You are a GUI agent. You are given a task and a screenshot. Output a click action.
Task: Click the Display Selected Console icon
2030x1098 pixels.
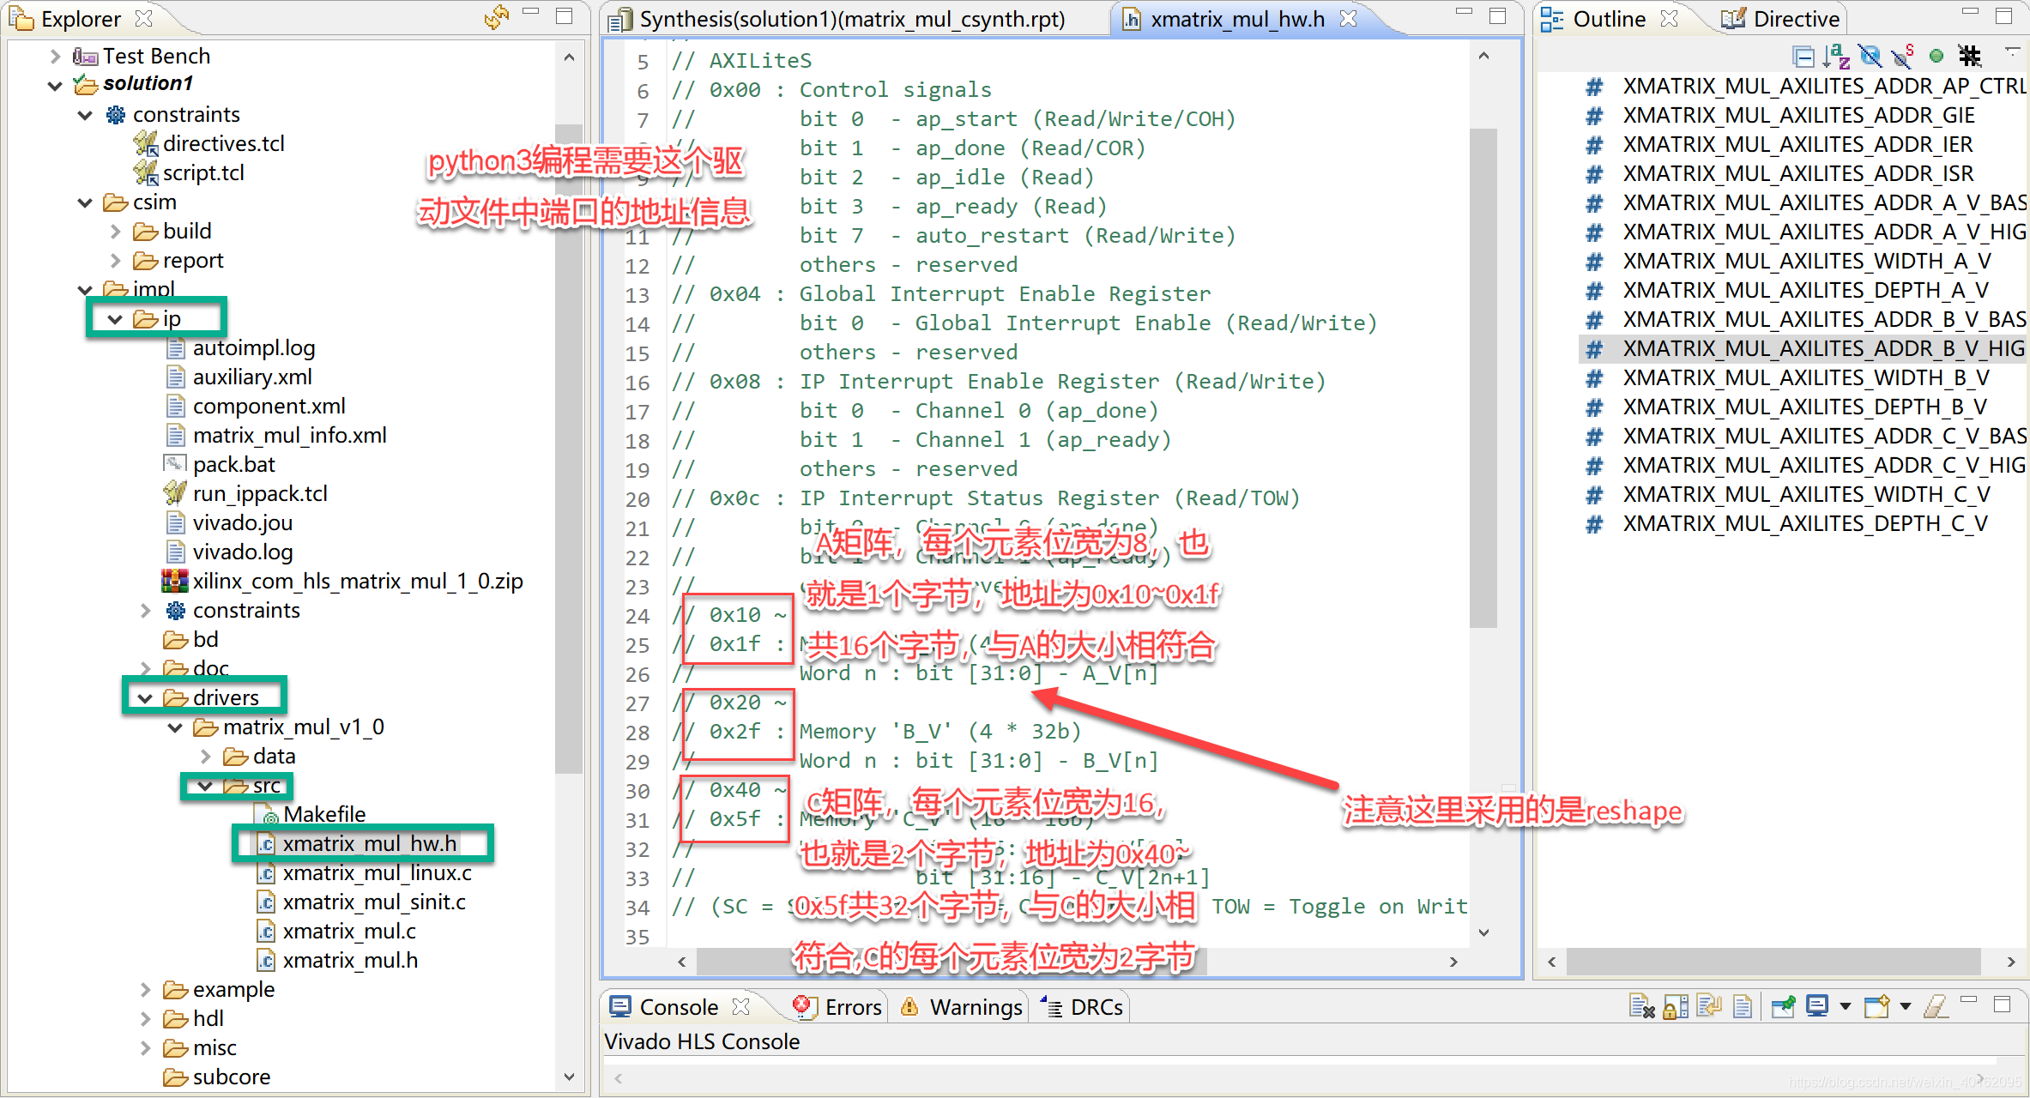1817,1006
